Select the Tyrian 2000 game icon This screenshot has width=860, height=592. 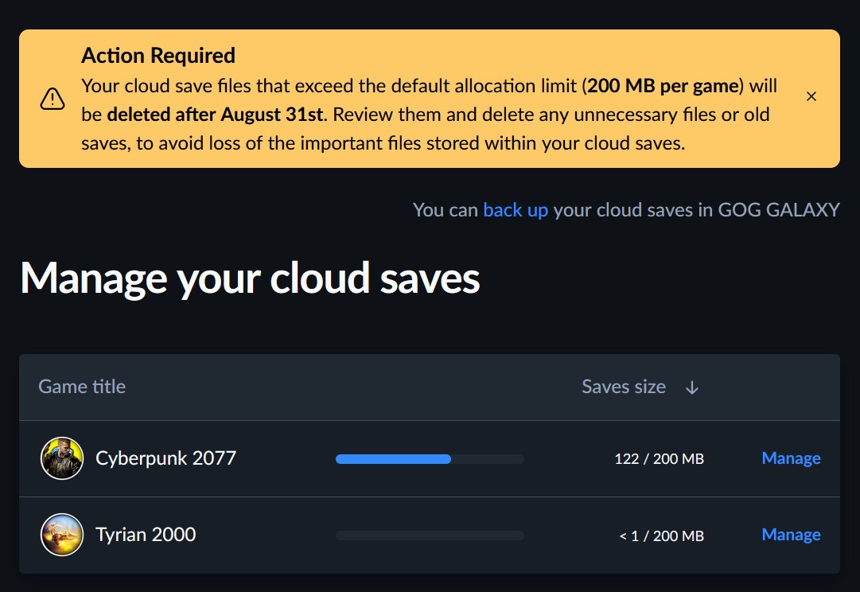tap(62, 535)
